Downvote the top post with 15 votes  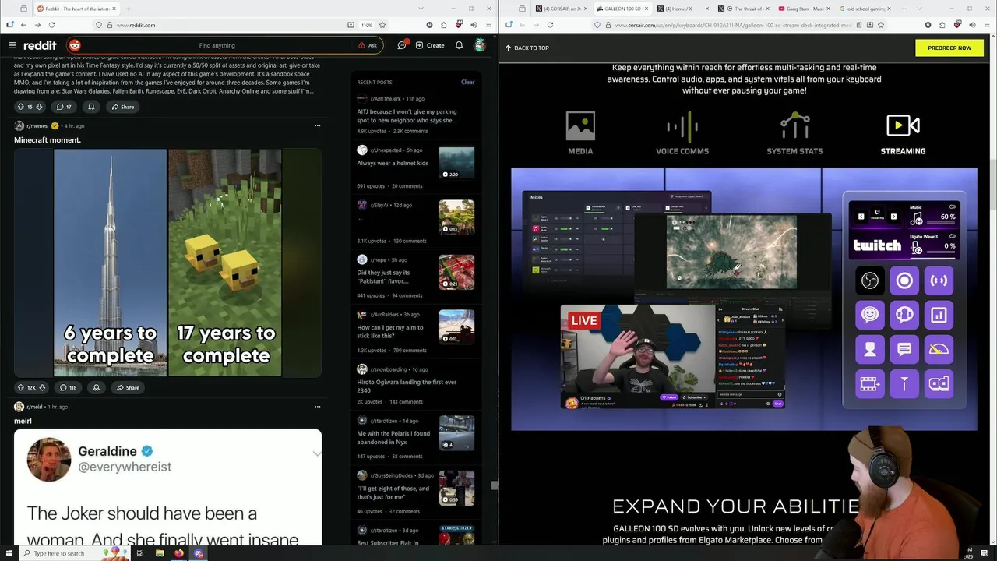tap(41, 107)
